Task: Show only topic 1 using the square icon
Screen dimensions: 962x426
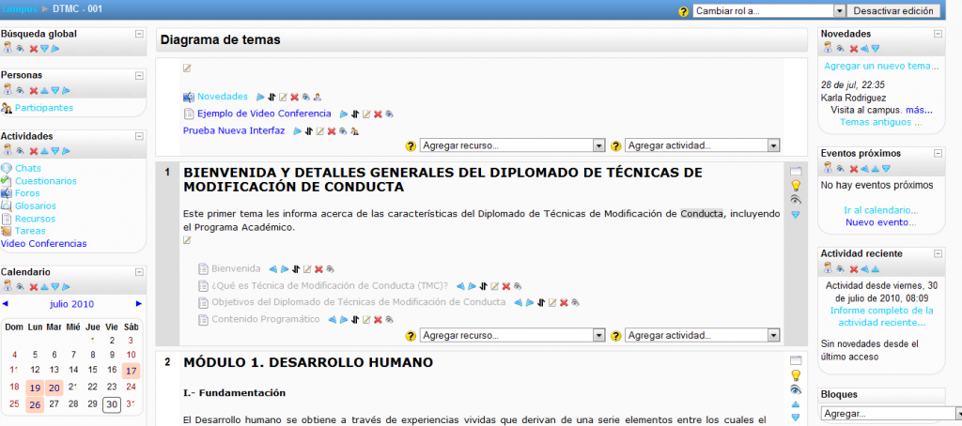Action: click(796, 172)
